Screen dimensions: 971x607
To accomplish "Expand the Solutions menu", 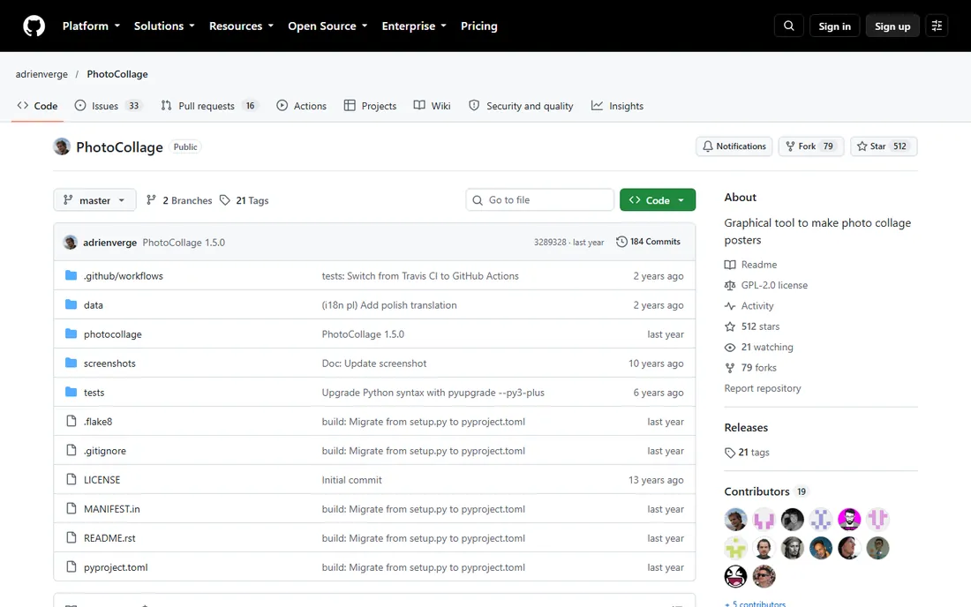I will point(164,26).
